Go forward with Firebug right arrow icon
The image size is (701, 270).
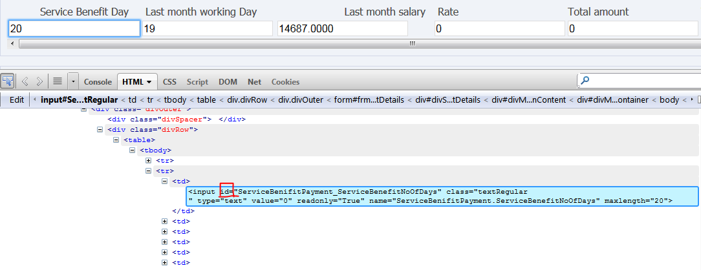(x=39, y=81)
